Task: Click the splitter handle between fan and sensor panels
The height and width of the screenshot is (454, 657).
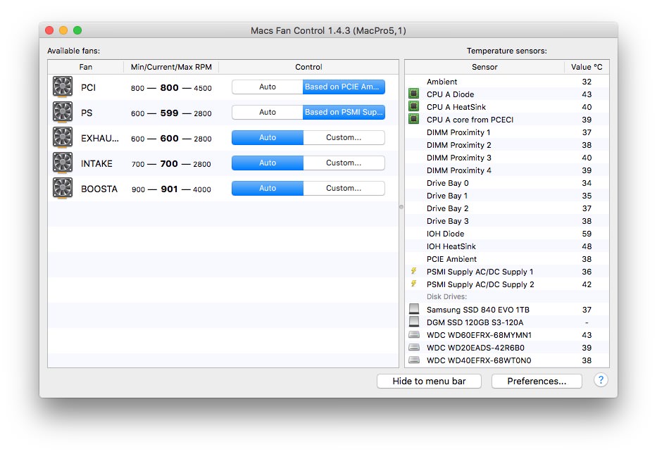Action: (401, 207)
